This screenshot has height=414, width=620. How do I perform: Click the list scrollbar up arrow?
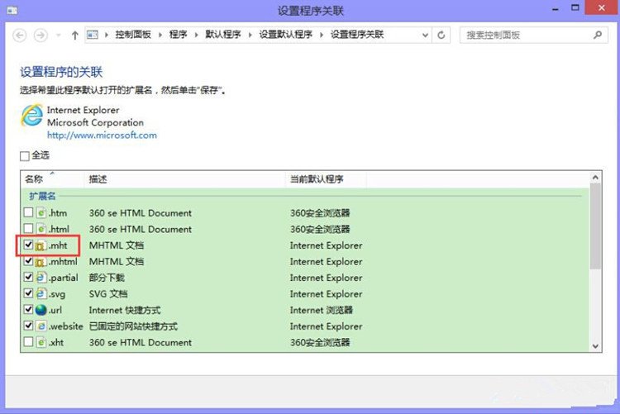[595, 178]
